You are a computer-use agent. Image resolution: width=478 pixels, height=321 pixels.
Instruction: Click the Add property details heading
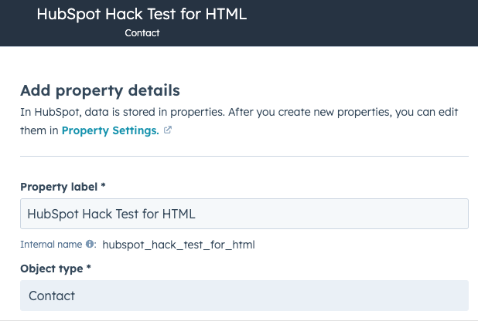point(100,91)
